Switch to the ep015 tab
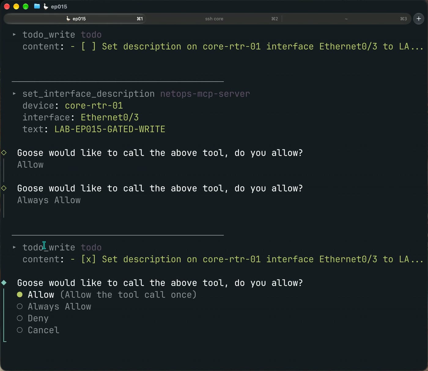 [x=75, y=19]
